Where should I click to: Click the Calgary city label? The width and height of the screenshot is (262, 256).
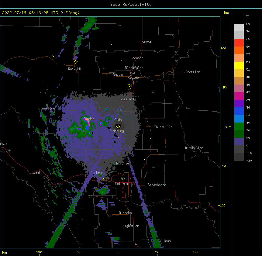click(121, 183)
